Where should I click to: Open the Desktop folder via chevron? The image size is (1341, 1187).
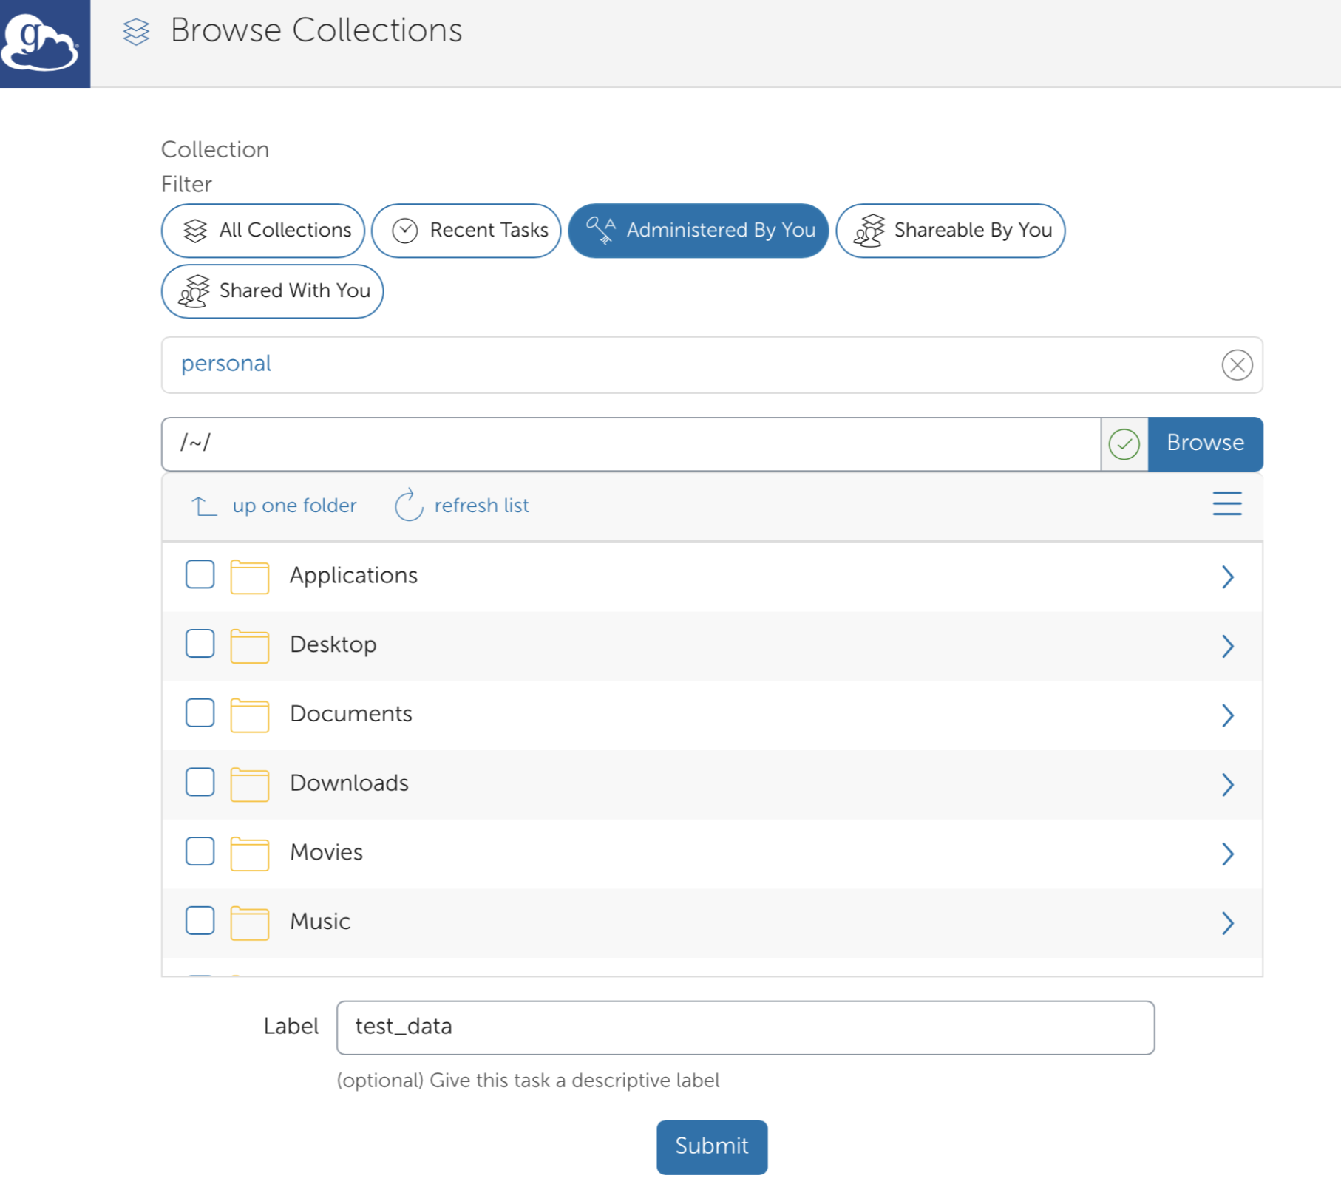tap(1228, 646)
